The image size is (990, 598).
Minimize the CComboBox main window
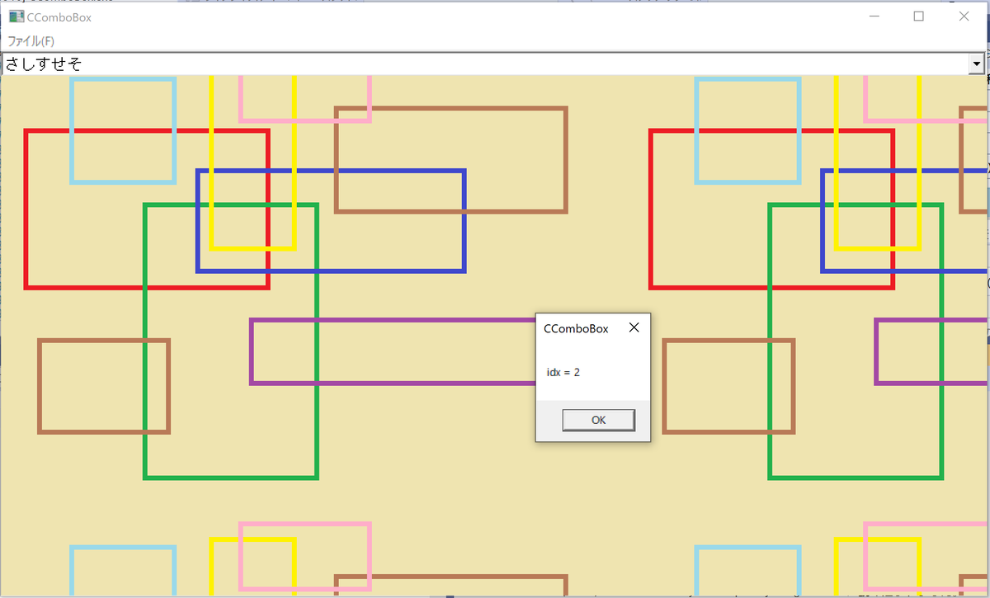(x=874, y=16)
